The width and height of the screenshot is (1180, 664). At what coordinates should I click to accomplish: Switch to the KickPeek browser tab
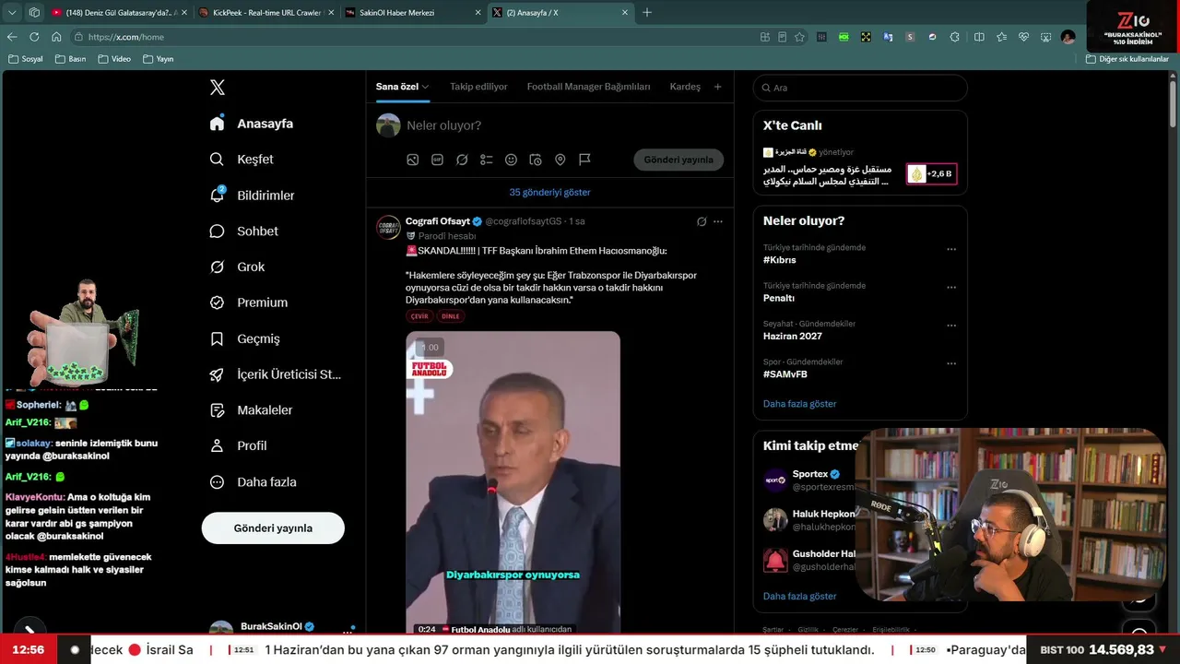point(266,13)
